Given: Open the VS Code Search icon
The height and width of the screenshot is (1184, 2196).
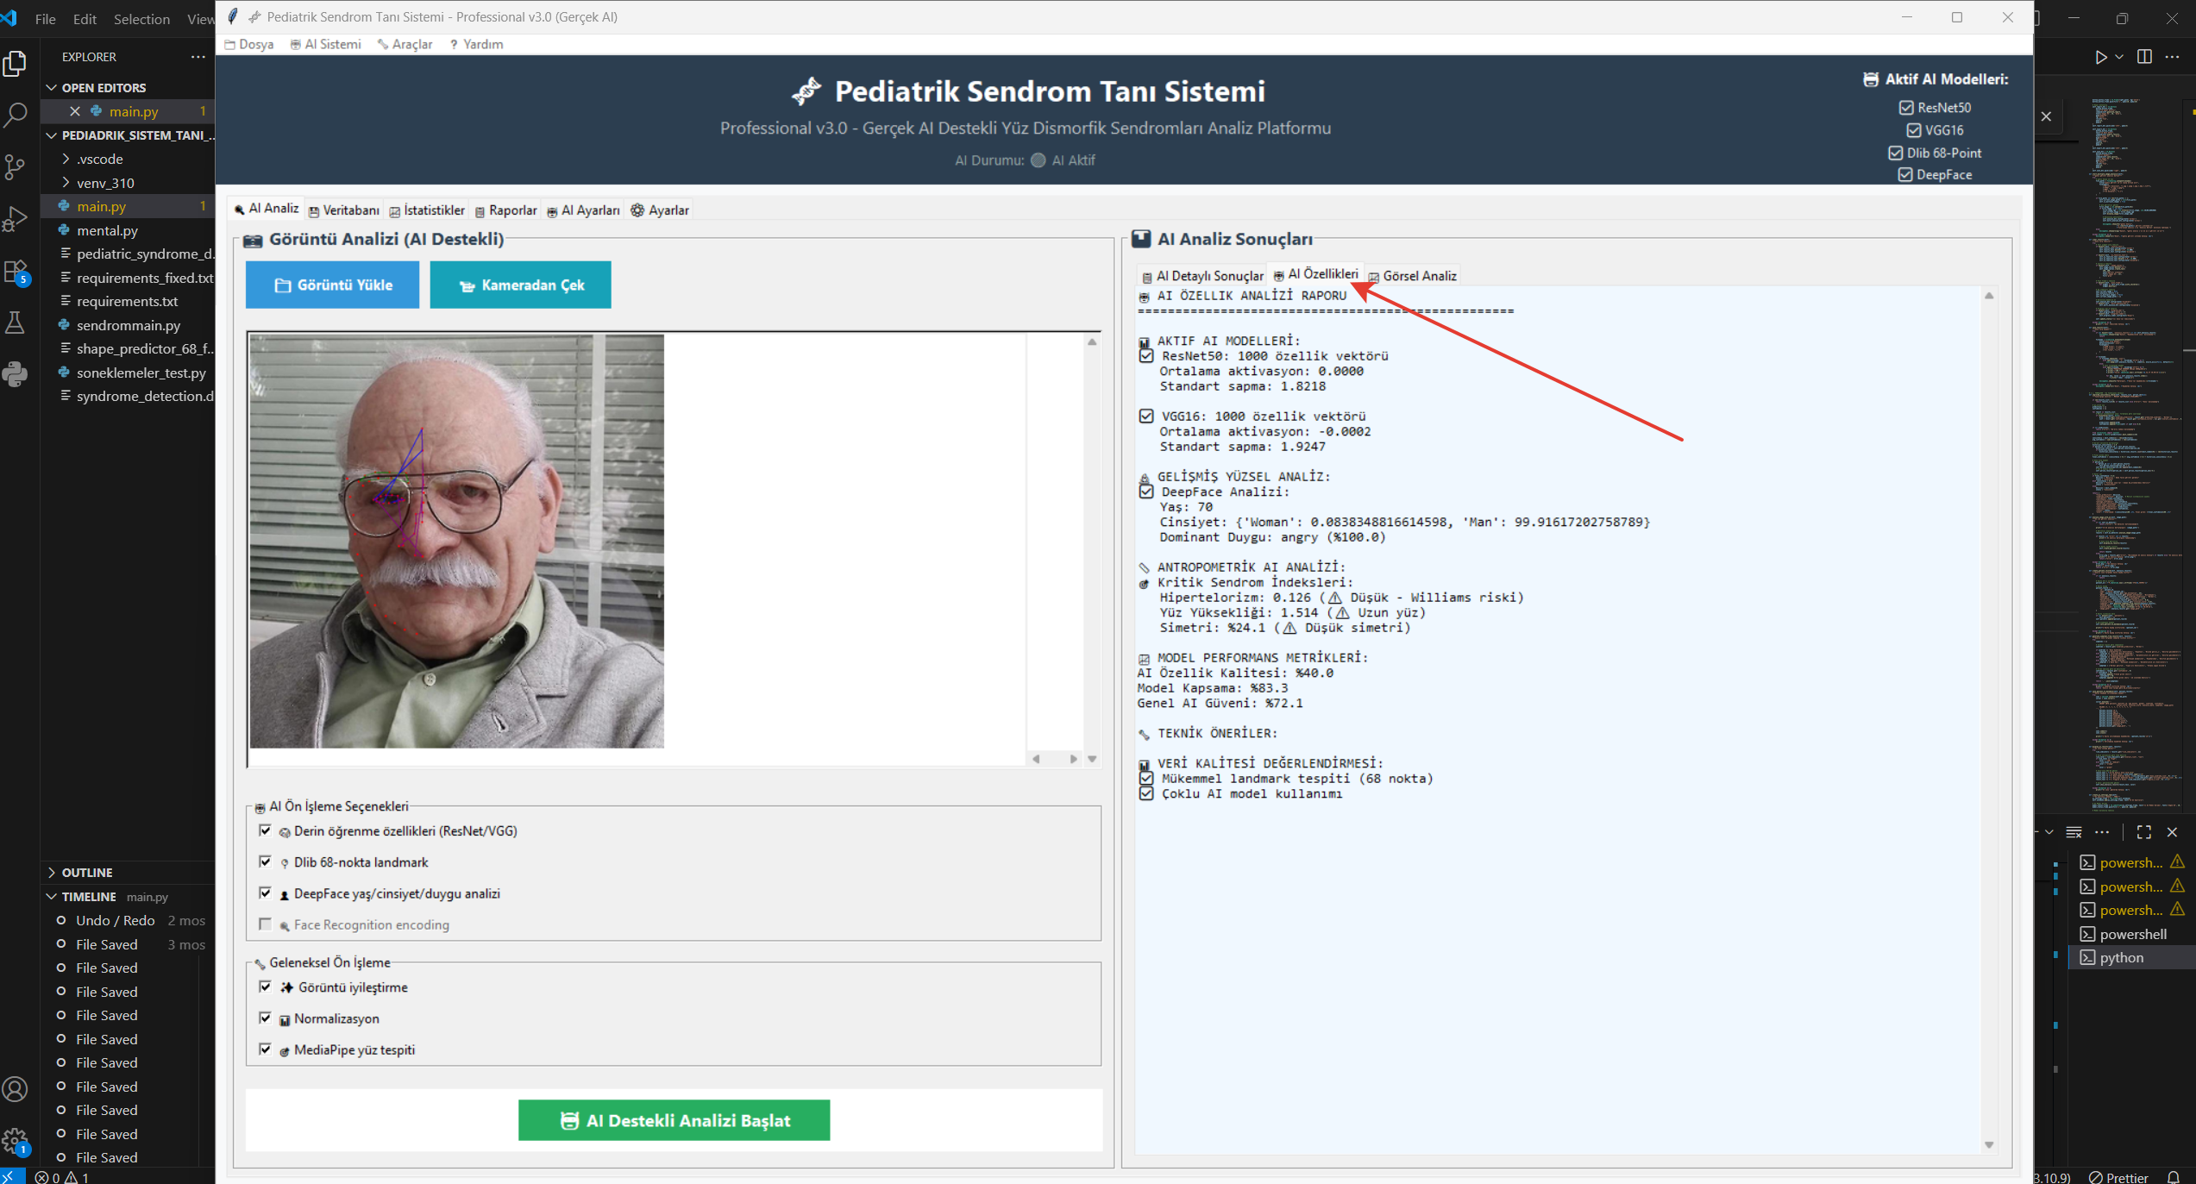Looking at the screenshot, I should pyautogui.click(x=16, y=115).
